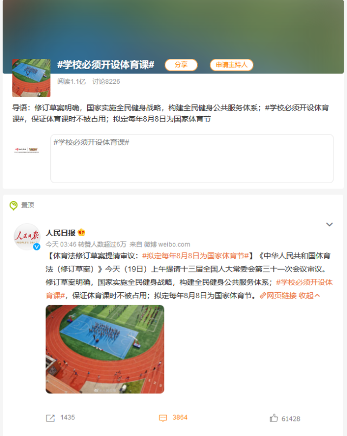Expand the post options chevron menu
347x436 pixels.
pyautogui.click(x=330, y=224)
